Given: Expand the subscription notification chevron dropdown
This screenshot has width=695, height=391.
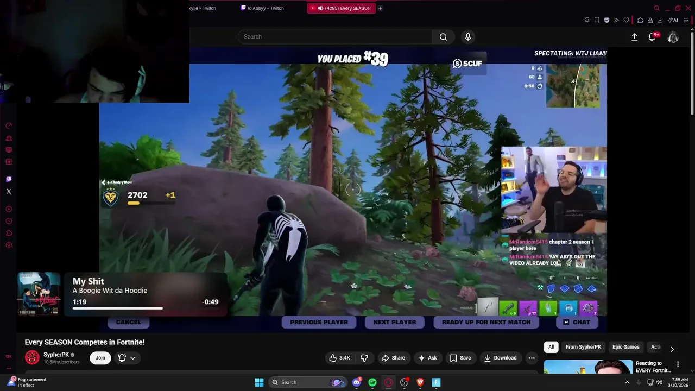Looking at the screenshot, I should (132, 358).
